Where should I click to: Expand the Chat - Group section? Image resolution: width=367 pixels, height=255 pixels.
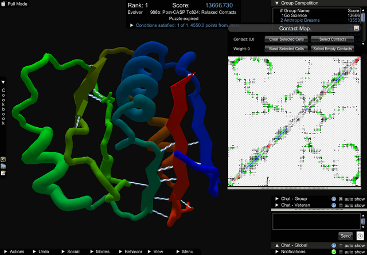pos(277,199)
